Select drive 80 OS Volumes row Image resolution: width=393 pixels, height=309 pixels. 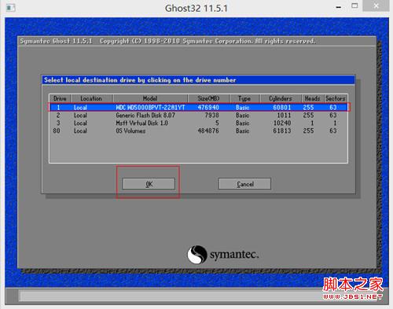click(x=199, y=131)
